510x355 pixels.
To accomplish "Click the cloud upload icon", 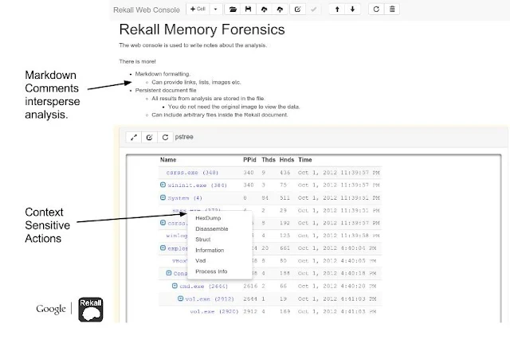I will click(280, 9).
